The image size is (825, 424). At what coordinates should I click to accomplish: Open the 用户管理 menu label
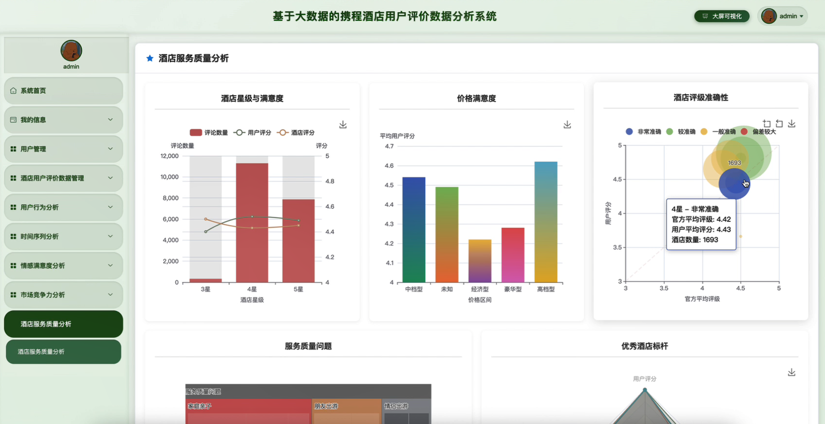pos(33,149)
